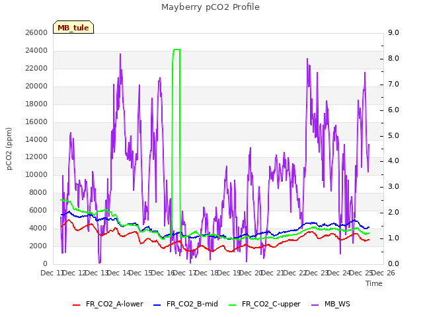Click the 26000 left axis tick label
This screenshot has width=423, height=317.
[x=36, y=32]
